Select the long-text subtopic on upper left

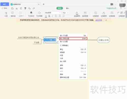click(x=28, y=37)
